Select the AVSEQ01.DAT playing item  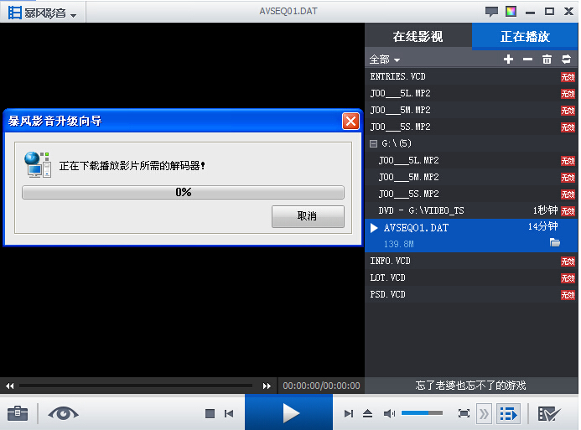(471, 236)
